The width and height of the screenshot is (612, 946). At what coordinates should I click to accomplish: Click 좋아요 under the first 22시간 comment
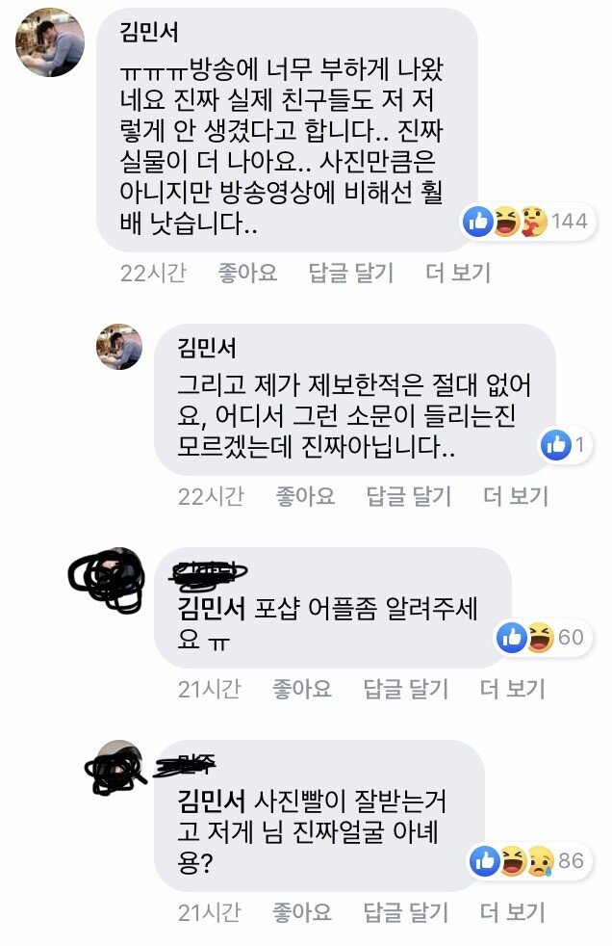point(247,273)
